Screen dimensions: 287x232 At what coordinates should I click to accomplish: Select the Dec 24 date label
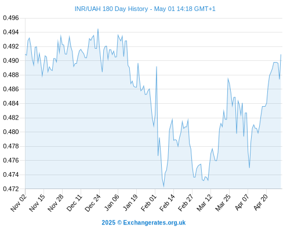point(93,202)
